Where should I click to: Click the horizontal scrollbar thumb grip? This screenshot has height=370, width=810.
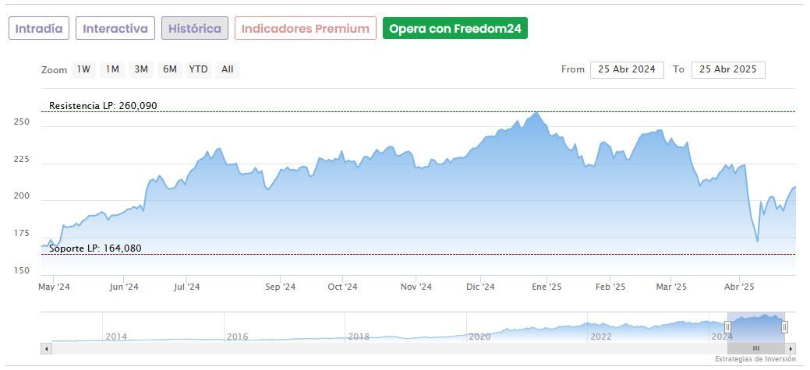(755, 348)
